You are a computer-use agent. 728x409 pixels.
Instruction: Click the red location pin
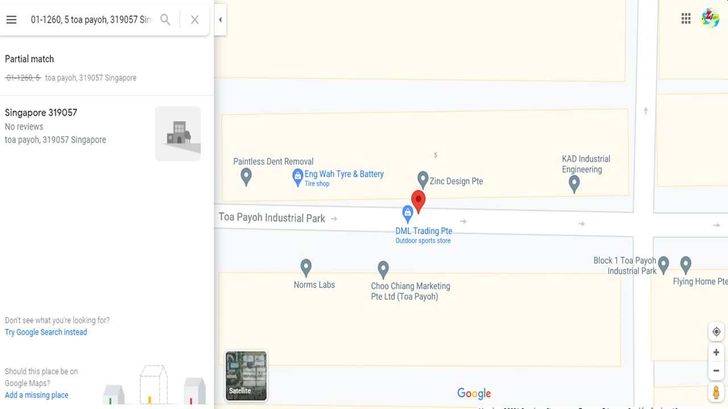[x=418, y=202]
